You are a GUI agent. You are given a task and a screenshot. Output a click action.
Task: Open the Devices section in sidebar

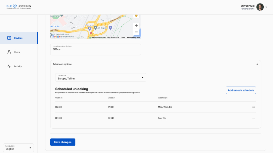(18, 38)
